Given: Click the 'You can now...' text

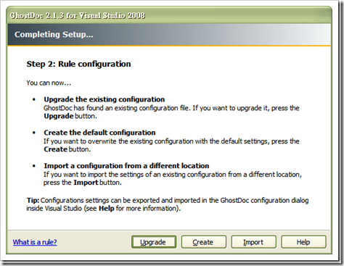Looking at the screenshot, I should pos(49,83).
